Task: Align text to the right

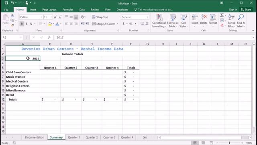Action: 76,24
